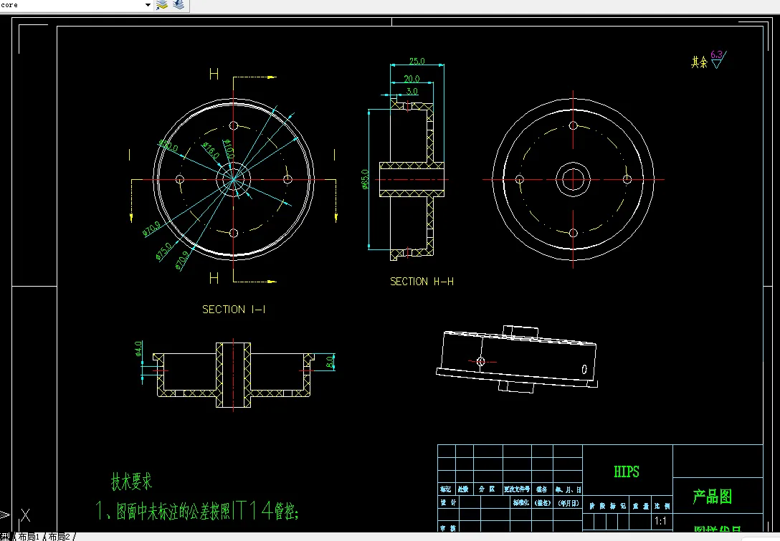Select the 标准化 title block cell

tap(520, 503)
